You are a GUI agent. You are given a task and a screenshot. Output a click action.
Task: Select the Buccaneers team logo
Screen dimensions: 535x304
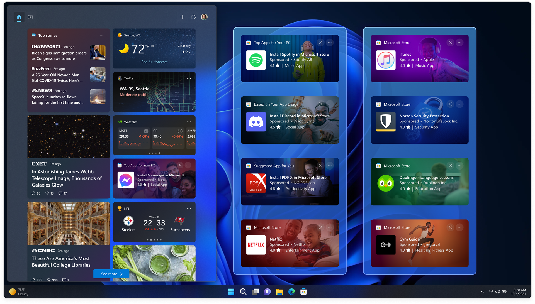coord(180,221)
